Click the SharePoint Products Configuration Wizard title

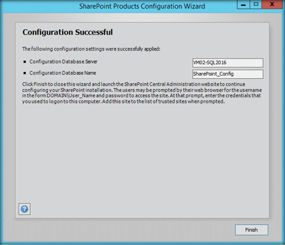coord(142,6)
